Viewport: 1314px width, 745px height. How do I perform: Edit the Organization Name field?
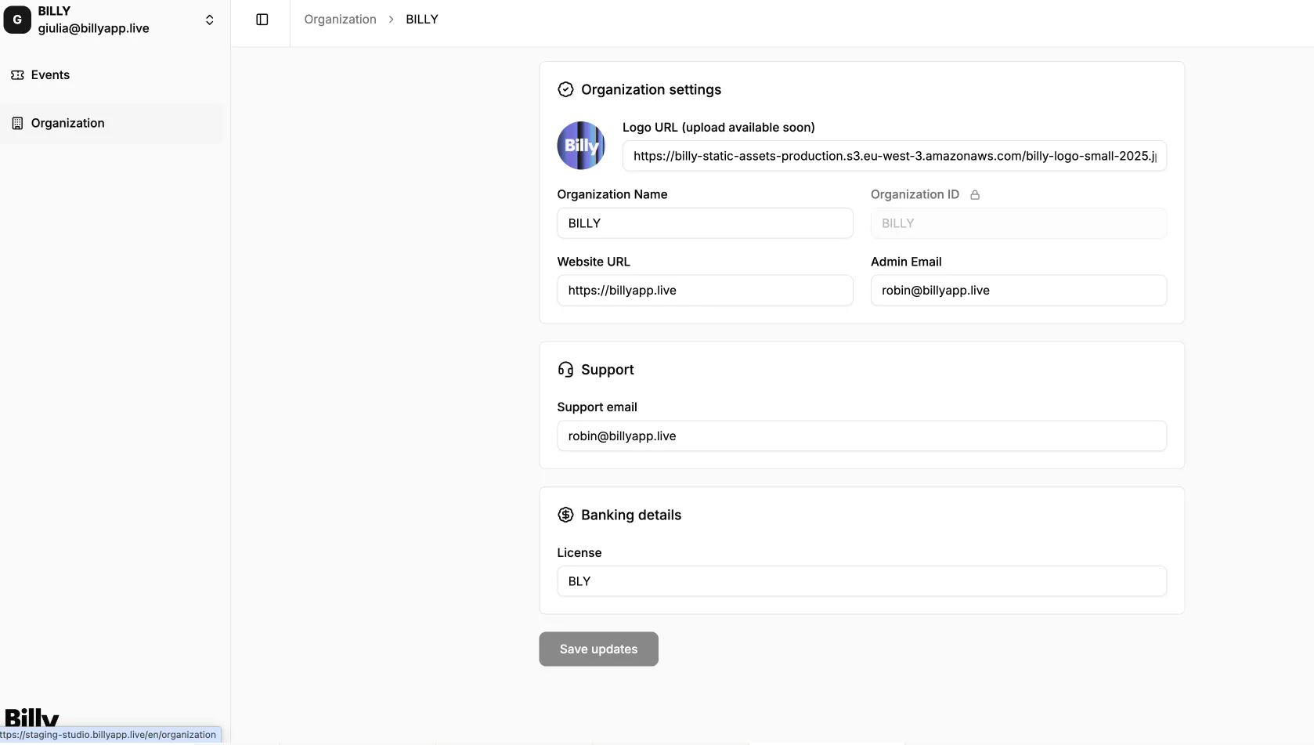(705, 223)
